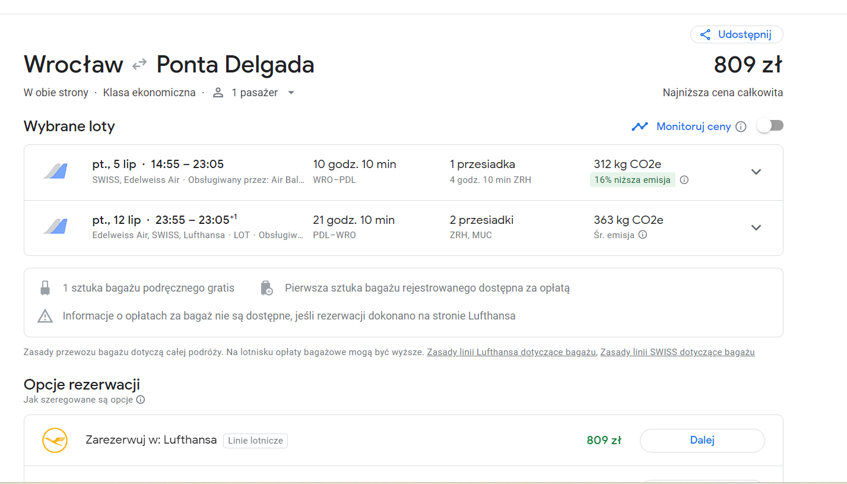Click info icon beside 16% niższa emisja
Screen dimensions: 847x484
[x=684, y=180]
